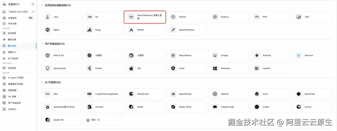Viewport: 337px width, 131px height.
Task: Open 告警中心 in the sidebar
Action: pyautogui.click(x=18, y=52)
